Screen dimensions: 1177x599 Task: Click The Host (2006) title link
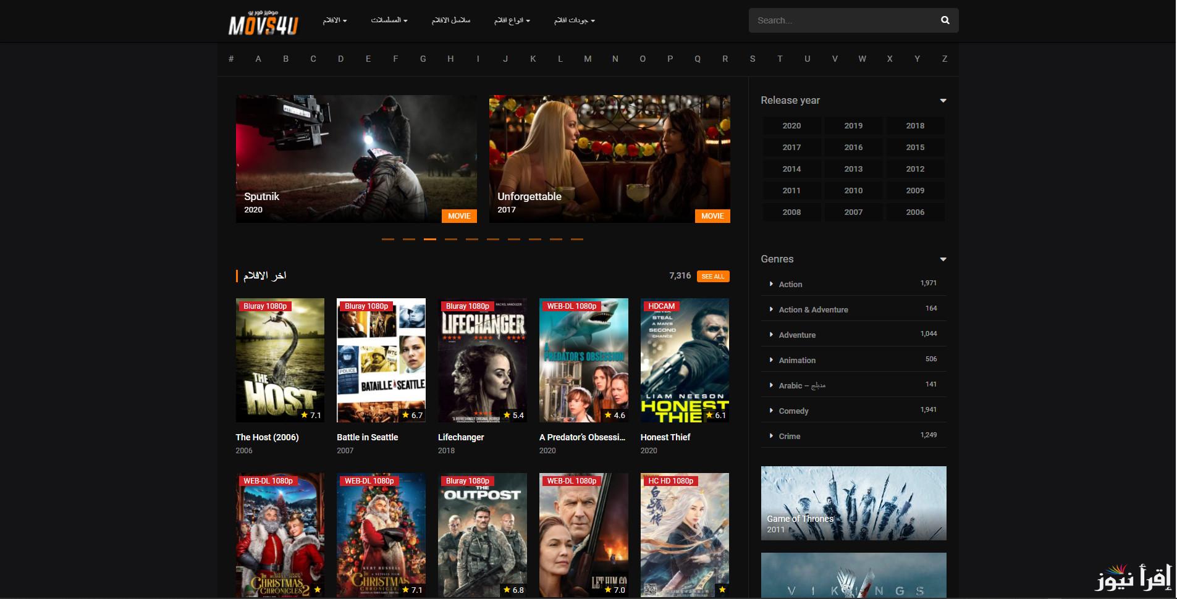pyautogui.click(x=267, y=437)
